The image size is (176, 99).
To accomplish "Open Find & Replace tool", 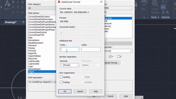I will click(x=155, y=7).
